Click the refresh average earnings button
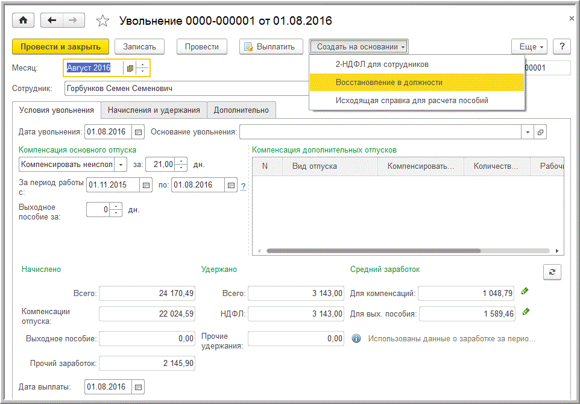580x404 pixels. point(552,272)
